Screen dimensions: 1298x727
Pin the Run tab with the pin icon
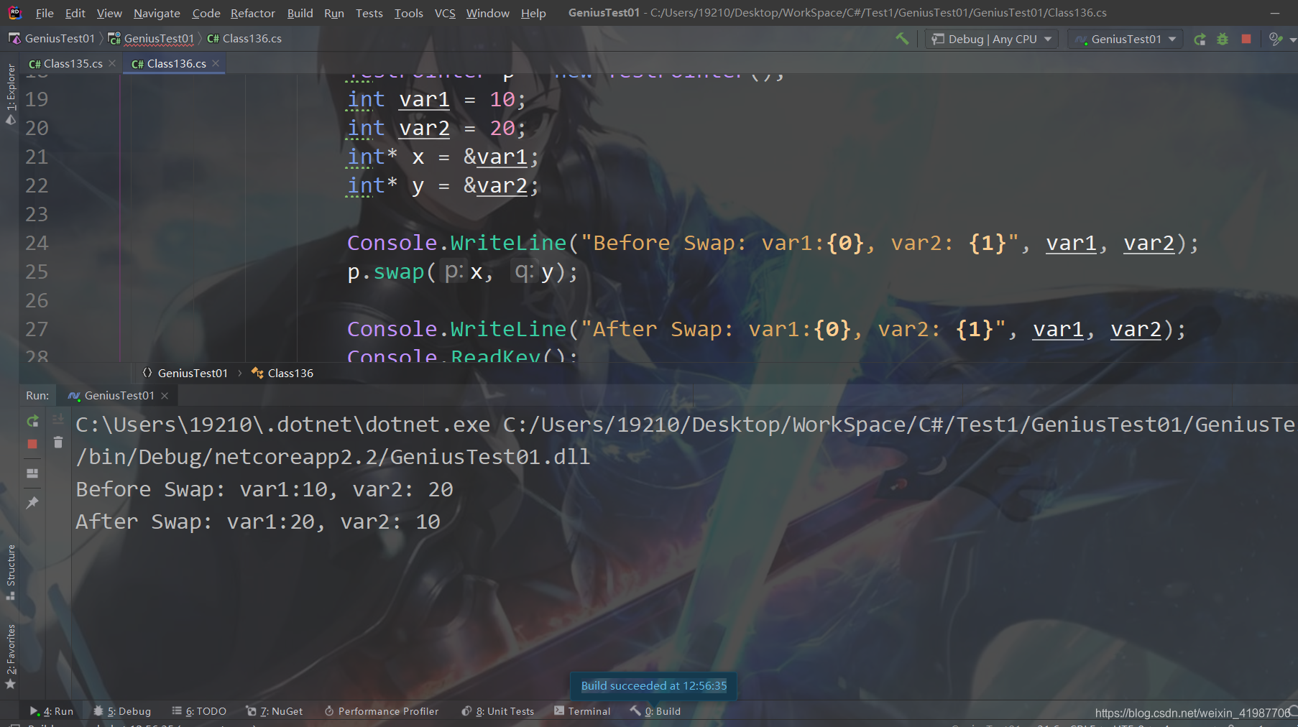pyautogui.click(x=32, y=503)
